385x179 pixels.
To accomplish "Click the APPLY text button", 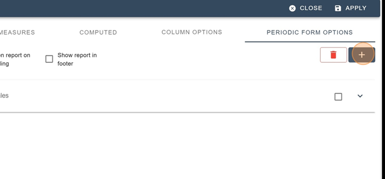I will click(x=356, y=8).
